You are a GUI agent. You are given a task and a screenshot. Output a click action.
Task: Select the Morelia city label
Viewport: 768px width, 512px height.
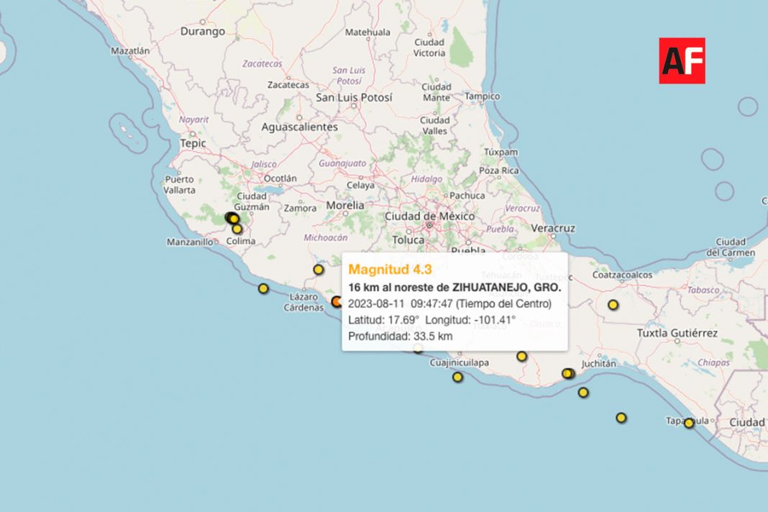(345, 205)
